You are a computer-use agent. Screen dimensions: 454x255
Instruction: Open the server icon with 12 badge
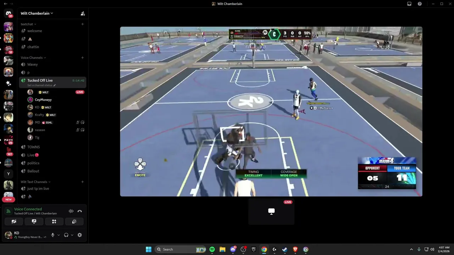coord(9,49)
